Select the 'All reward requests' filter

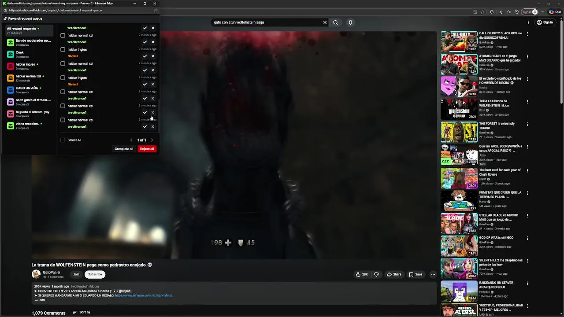[29, 30]
